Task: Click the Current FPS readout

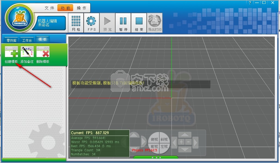Action: pyautogui.click(x=90, y=133)
